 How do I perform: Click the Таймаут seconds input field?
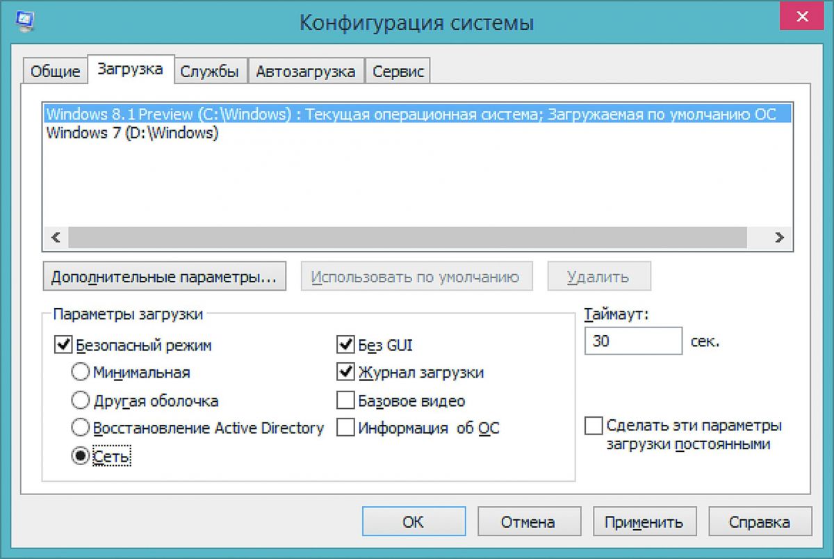633,341
